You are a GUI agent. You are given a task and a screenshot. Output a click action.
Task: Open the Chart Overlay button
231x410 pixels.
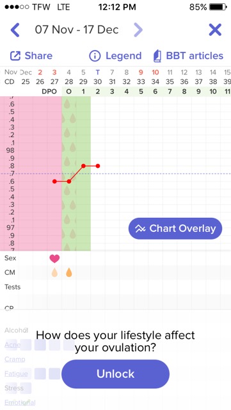(x=175, y=229)
